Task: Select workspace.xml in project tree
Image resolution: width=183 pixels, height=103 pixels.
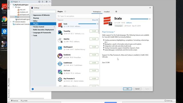Action: (23, 15)
